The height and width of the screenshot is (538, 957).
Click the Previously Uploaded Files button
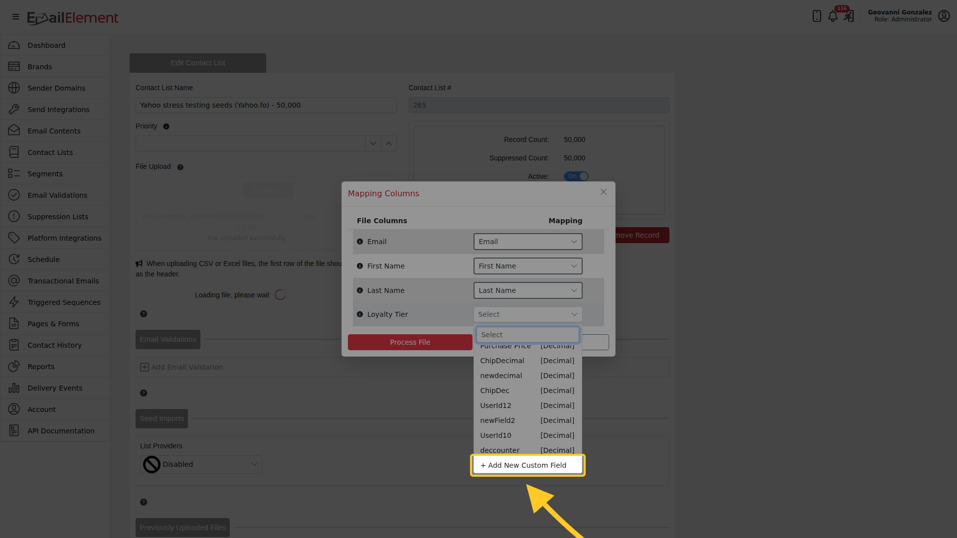click(x=182, y=528)
